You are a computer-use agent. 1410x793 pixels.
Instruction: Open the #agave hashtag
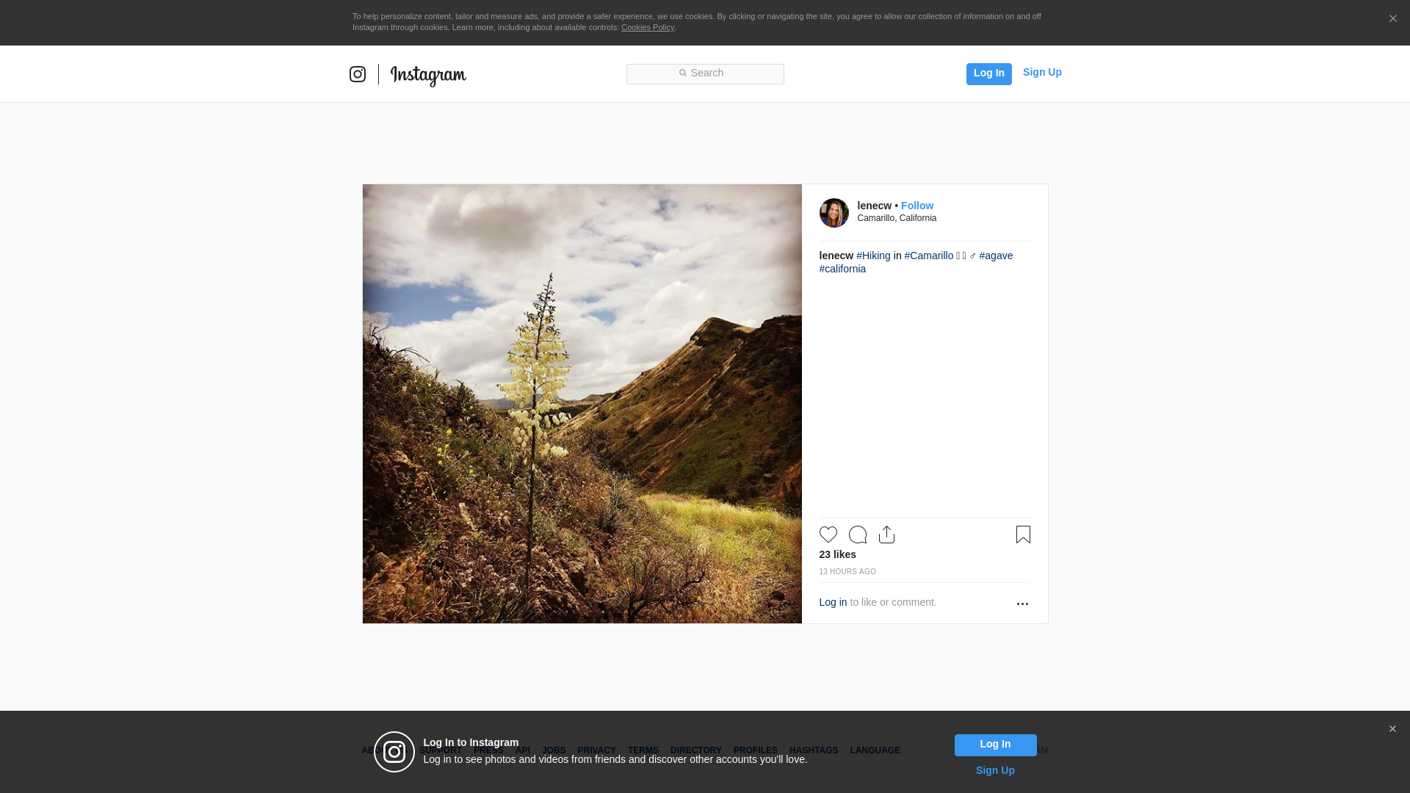[996, 256]
